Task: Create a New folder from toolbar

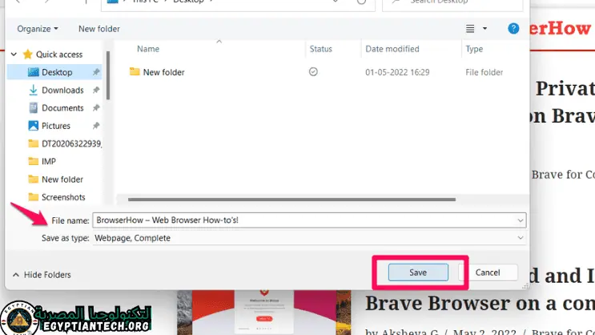Action: [99, 29]
